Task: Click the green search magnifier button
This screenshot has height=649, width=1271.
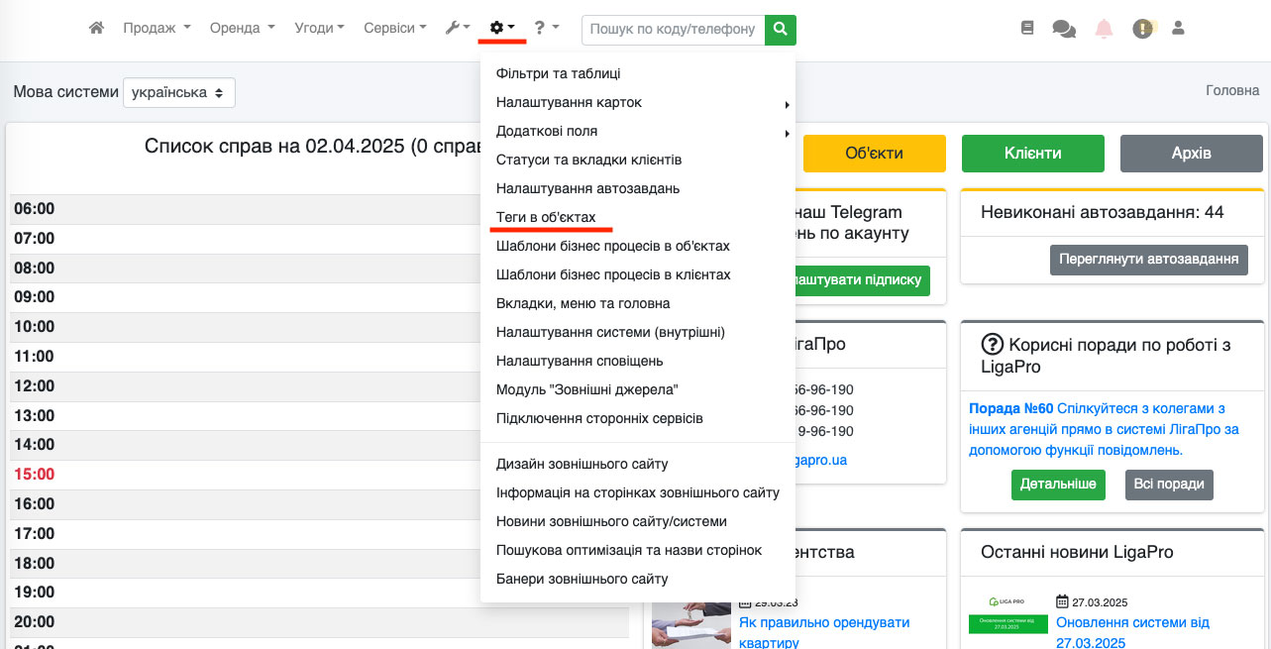Action: click(x=782, y=30)
